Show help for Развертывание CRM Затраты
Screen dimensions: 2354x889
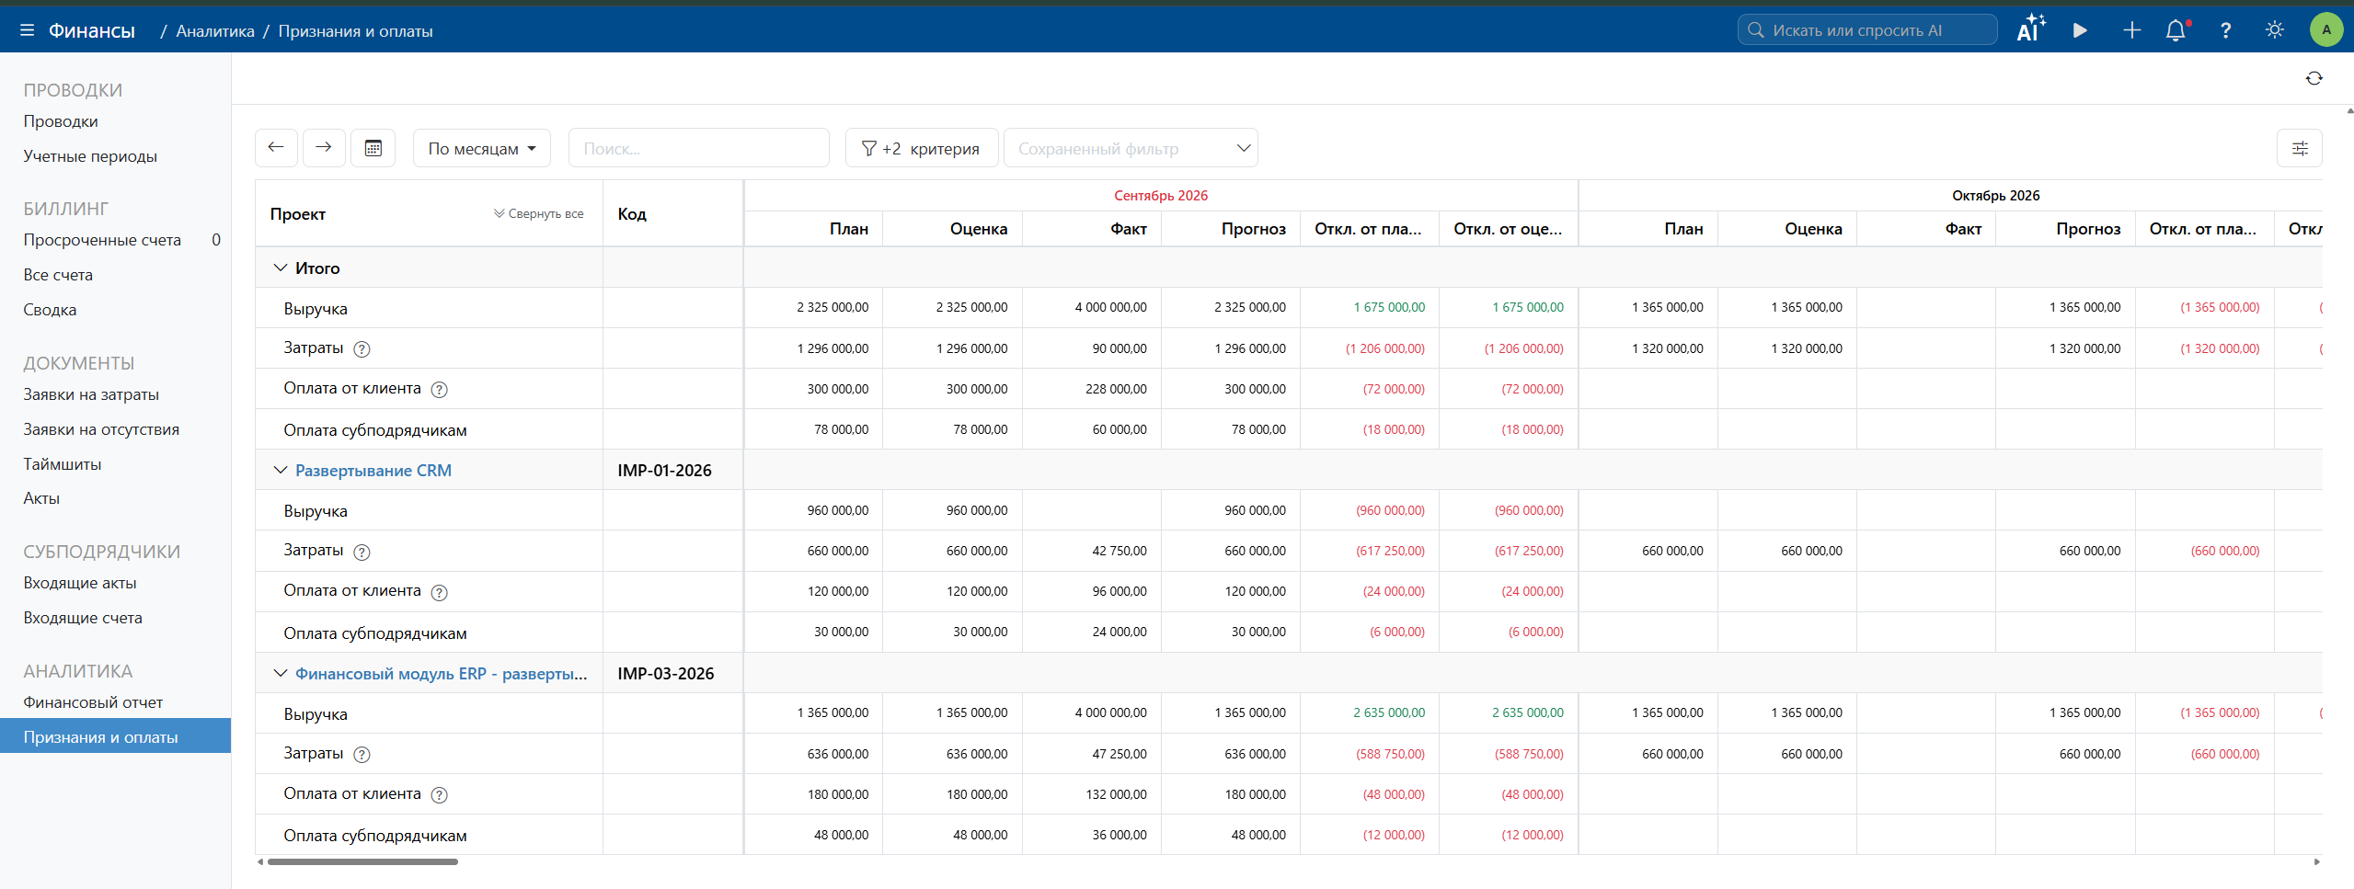[x=362, y=553]
